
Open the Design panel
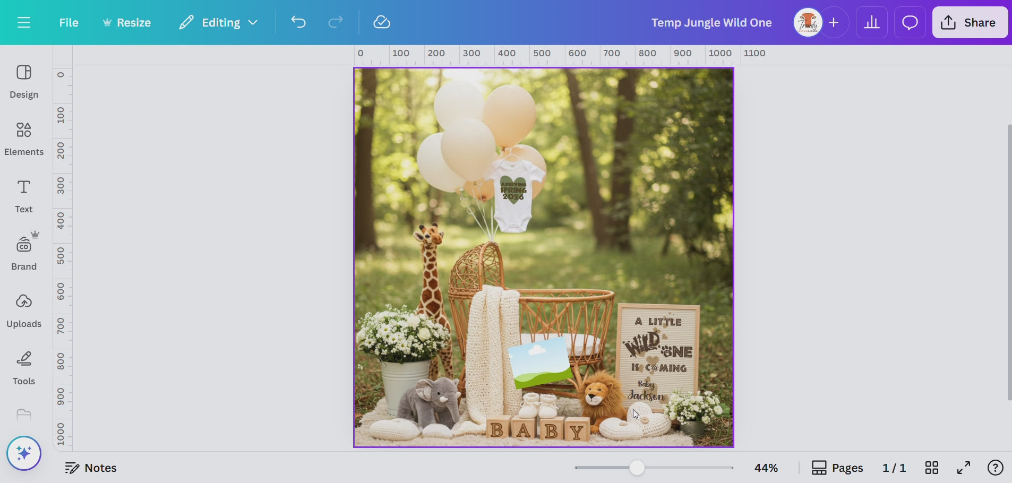tap(24, 82)
